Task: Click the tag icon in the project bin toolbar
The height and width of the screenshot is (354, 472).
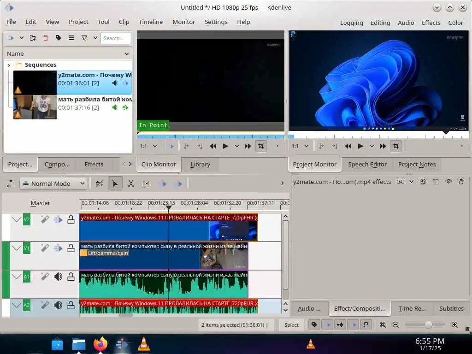Action: tap(59, 38)
